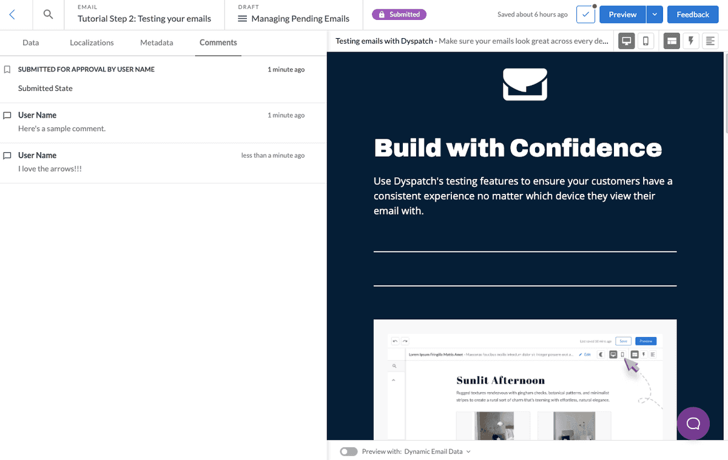Select the AMP lightning bolt view
The width and height of the screenshot is (728, 460).
click(x=690, y=41)
